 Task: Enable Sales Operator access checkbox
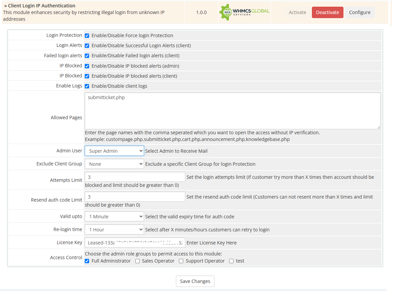point(137,261)
